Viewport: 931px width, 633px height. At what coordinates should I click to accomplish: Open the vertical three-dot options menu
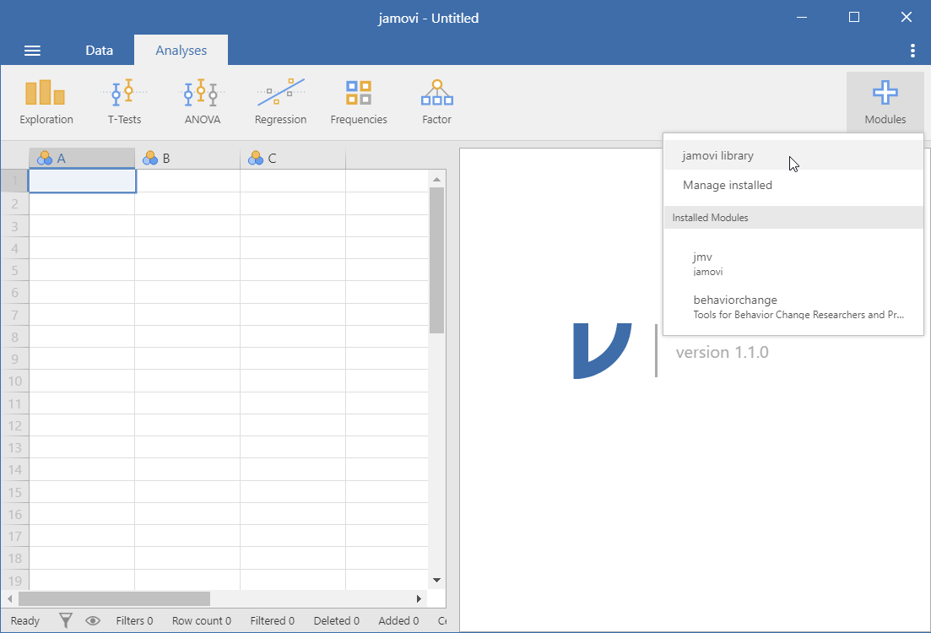click(912, 51)
